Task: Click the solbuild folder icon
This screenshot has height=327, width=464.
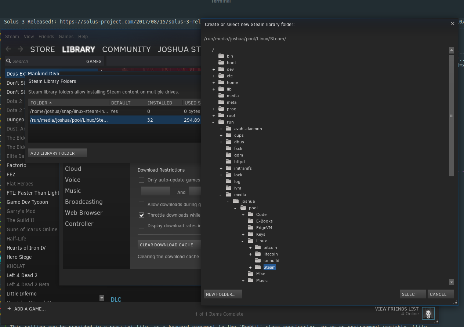Action: pos(258,261)
